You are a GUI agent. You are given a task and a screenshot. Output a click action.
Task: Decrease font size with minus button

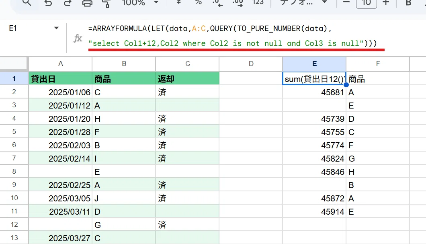coord(346,2)
